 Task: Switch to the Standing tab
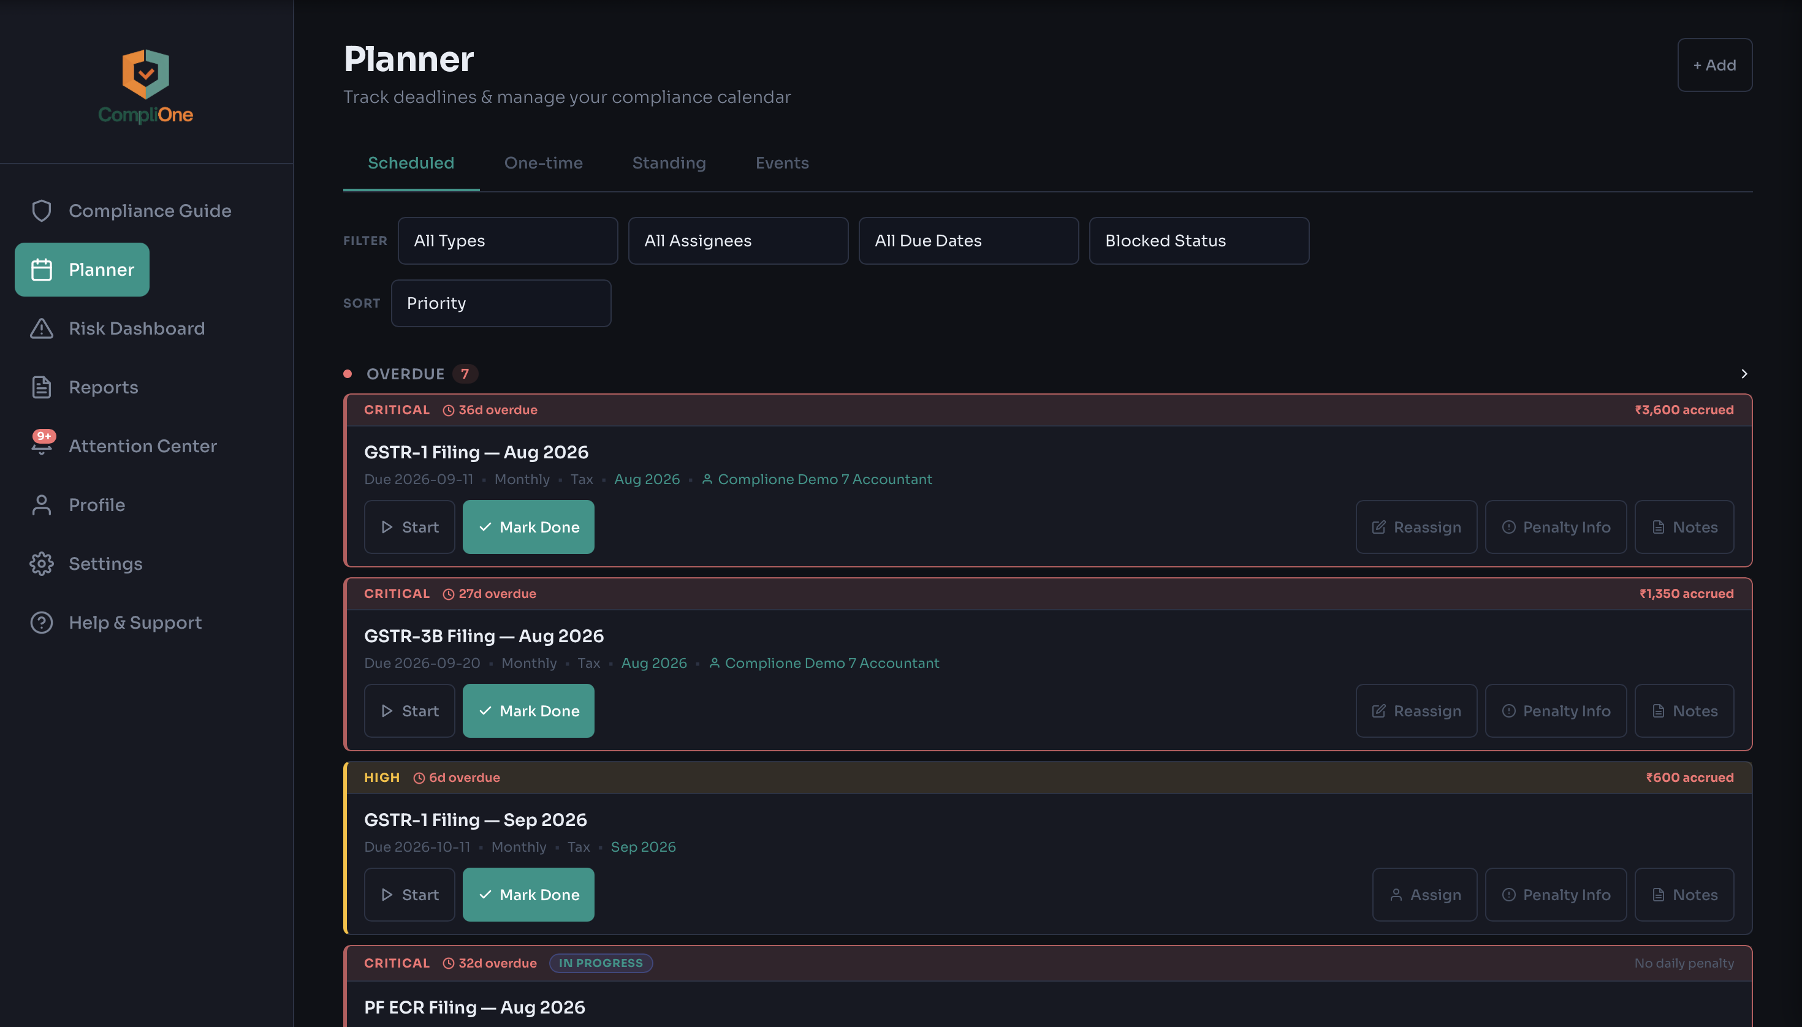(x=669, y=163)
